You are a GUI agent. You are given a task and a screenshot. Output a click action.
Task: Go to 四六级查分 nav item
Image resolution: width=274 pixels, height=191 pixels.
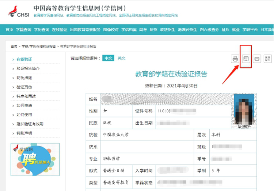click(x=209, y=29)
